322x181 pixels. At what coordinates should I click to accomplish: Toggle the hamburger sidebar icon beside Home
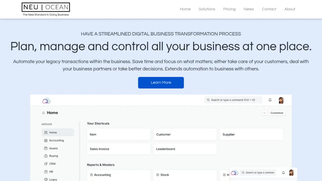point(43,113)
